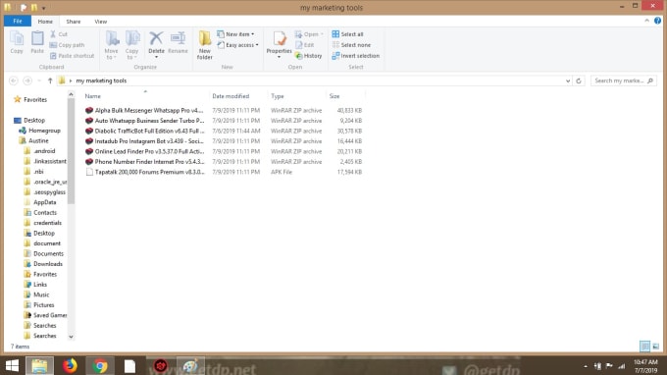The image size is (667, 375).
Task: Sort by the Type column header
Action: click(296, 96)
